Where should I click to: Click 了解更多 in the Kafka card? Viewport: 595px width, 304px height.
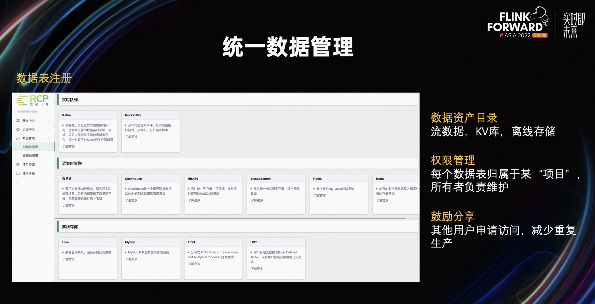click(x=69, y=147)
